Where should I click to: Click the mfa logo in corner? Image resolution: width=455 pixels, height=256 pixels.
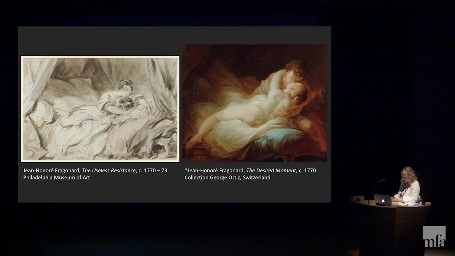coord(434,237)
